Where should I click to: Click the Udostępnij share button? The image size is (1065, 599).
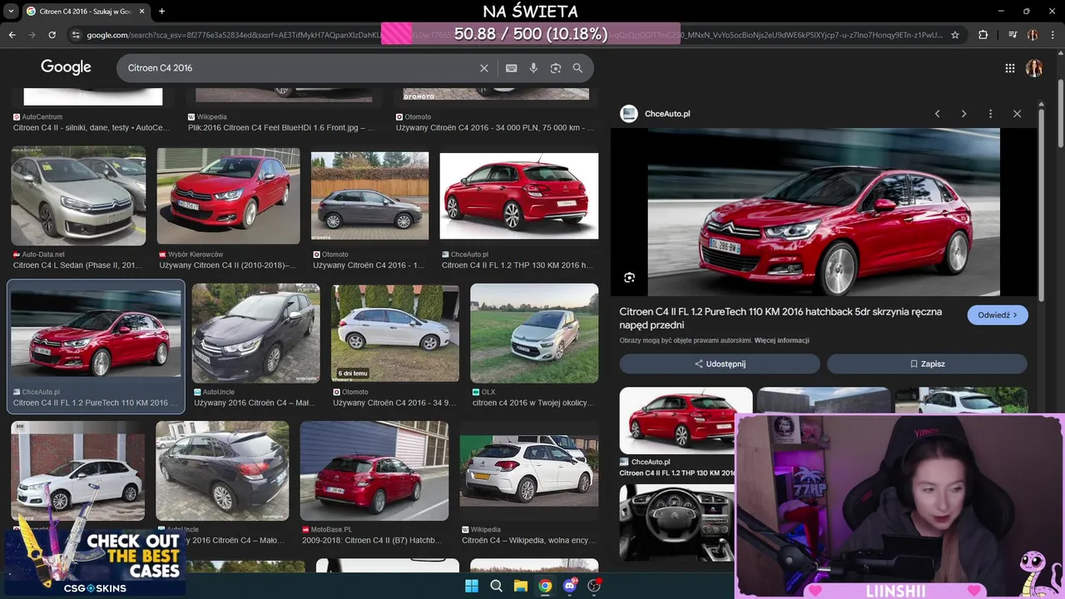(720, 364)
